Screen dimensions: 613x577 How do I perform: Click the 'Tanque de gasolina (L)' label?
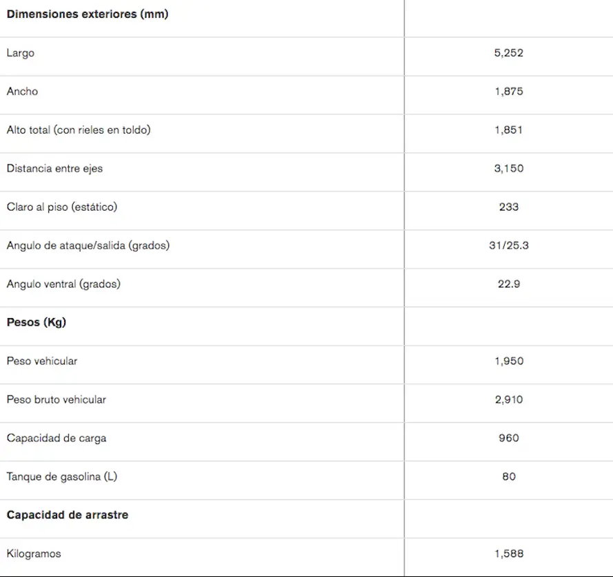click(x=62, y=476)
